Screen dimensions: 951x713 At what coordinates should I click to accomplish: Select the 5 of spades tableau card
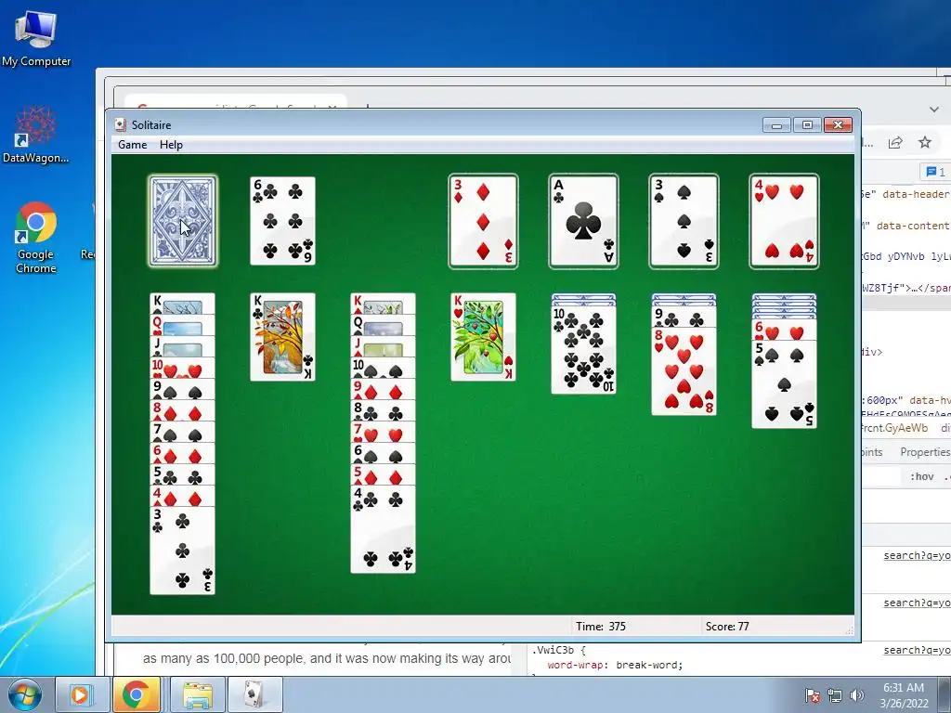(784, 384)
